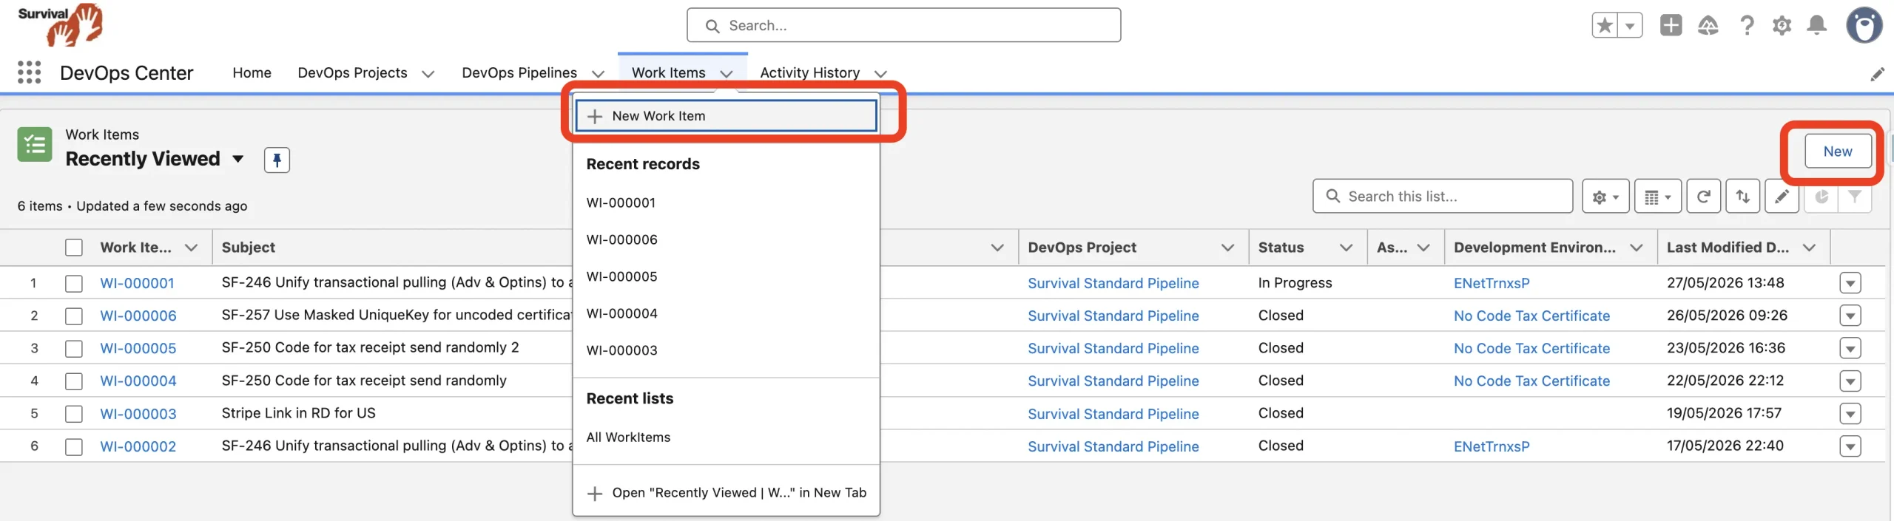Choose WI-000004 in Recent records
1894x521 pixels.
(x=726, y=313)
